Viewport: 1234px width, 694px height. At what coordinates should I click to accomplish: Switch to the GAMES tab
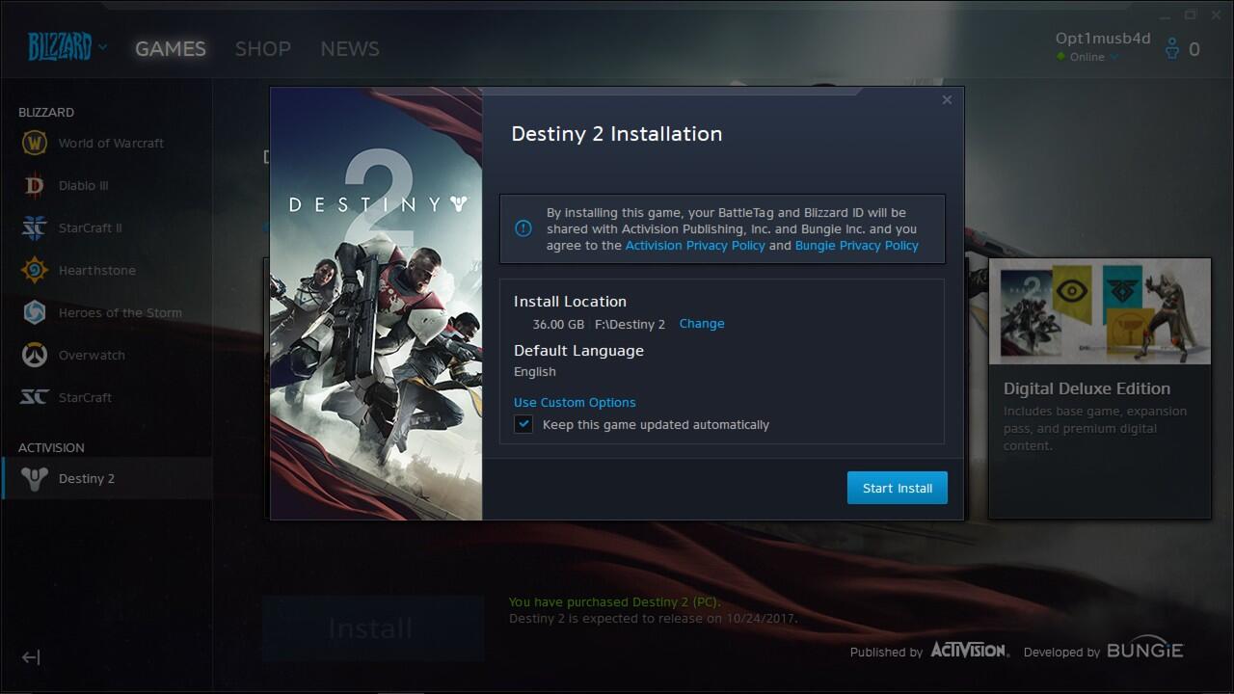click(171, 48)
